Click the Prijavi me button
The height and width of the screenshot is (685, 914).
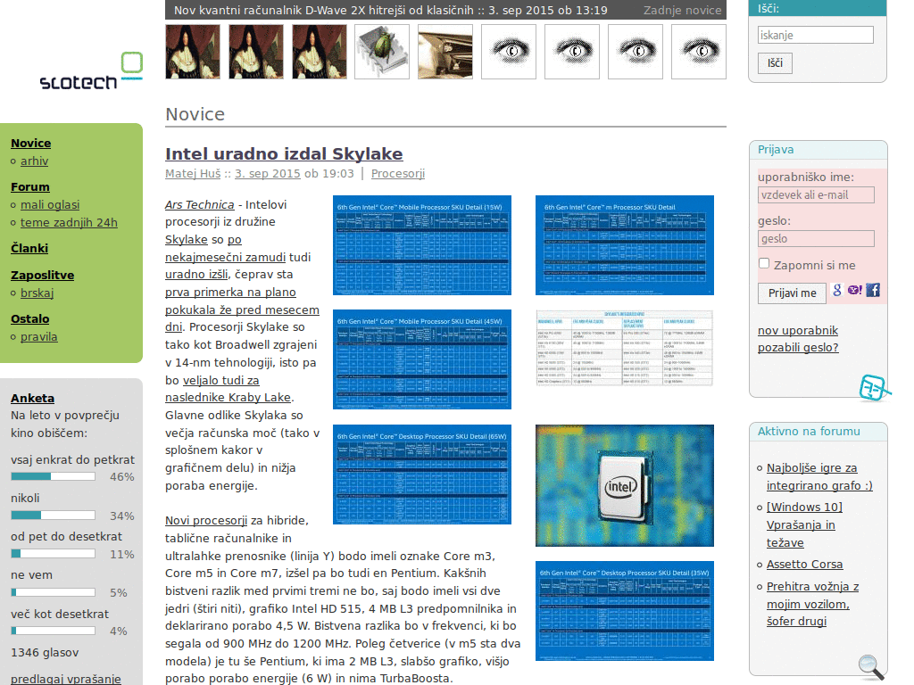pyautogui.click(x=793, y=293)
